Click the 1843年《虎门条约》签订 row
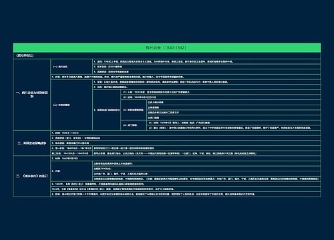Screen dimensions: 334x240 click(186, 184)
